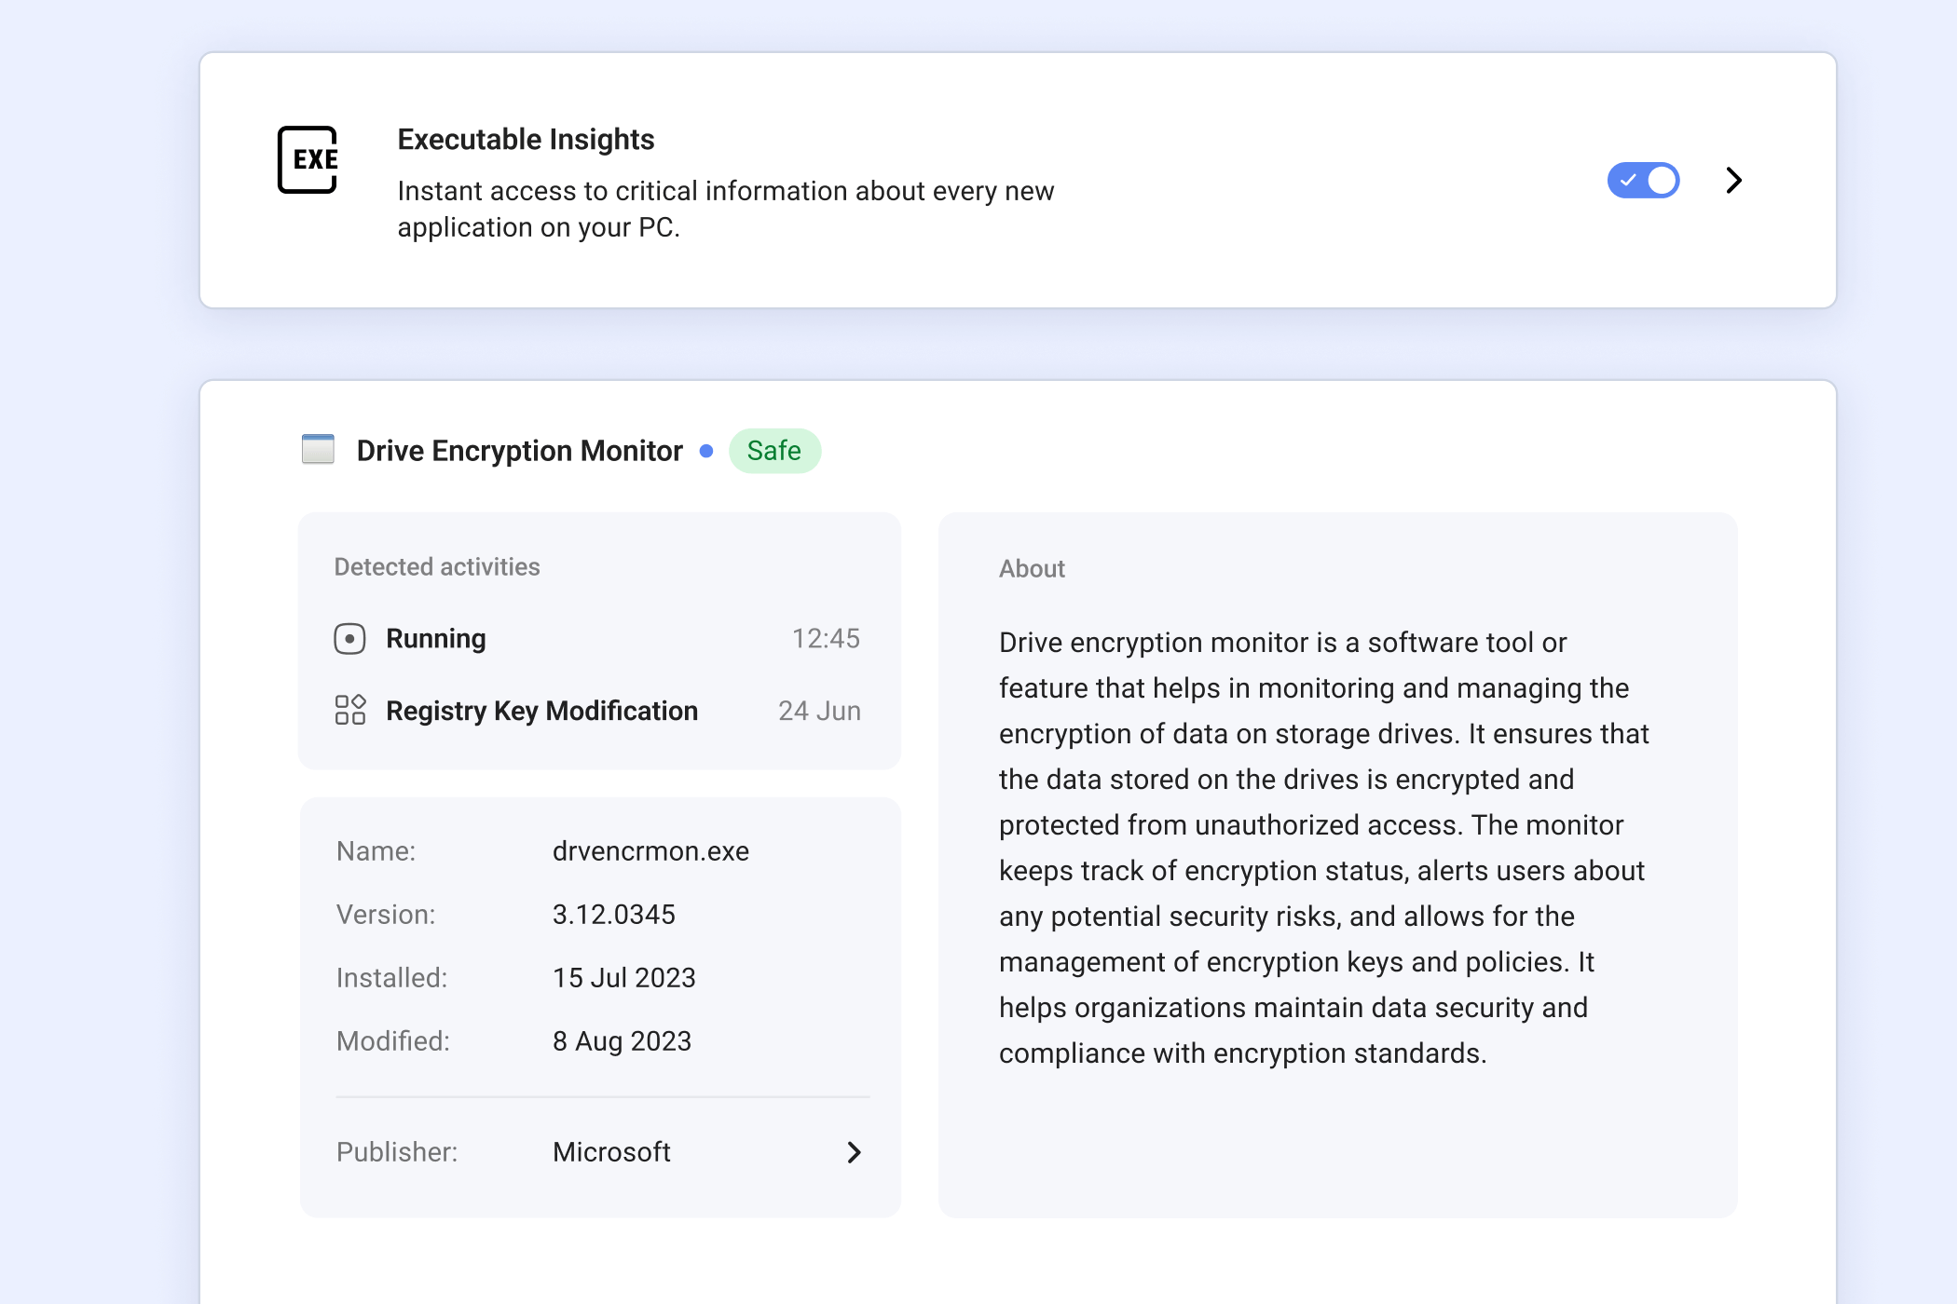This screenshot has height=1304, width=1957.
Task: Click the Drive Encryption Monitor window icon
Action: 318,449
